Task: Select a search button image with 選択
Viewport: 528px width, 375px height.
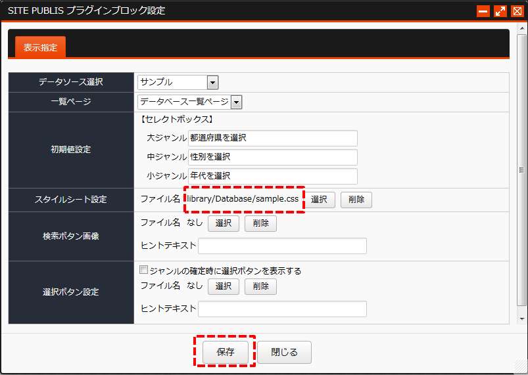Action: [x=224, y=223]
